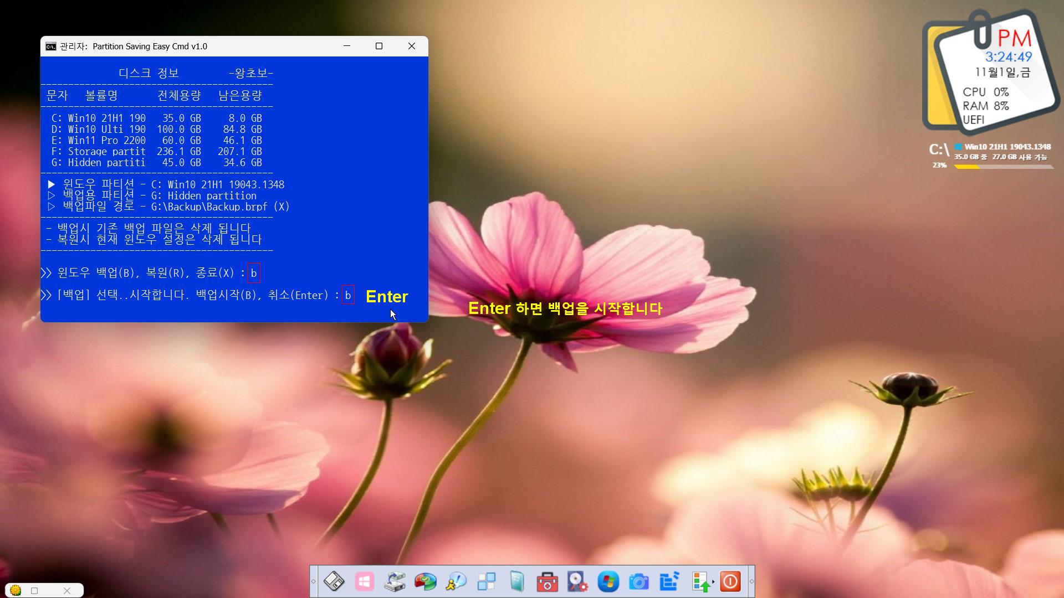Image resolution: width=1064 pixels, height=598 pixels.
Task: Click the '남은용량' column header
Action: point(240,95)
